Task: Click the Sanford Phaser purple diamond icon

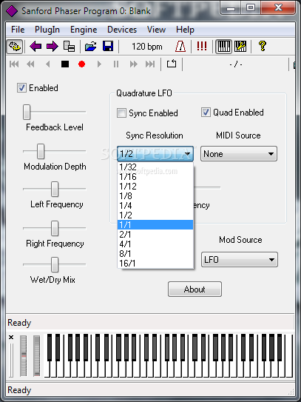Action: (x=12, y=11)
